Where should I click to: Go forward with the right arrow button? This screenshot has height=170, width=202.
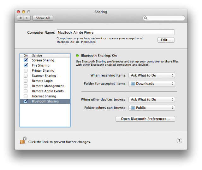[27, 18]
